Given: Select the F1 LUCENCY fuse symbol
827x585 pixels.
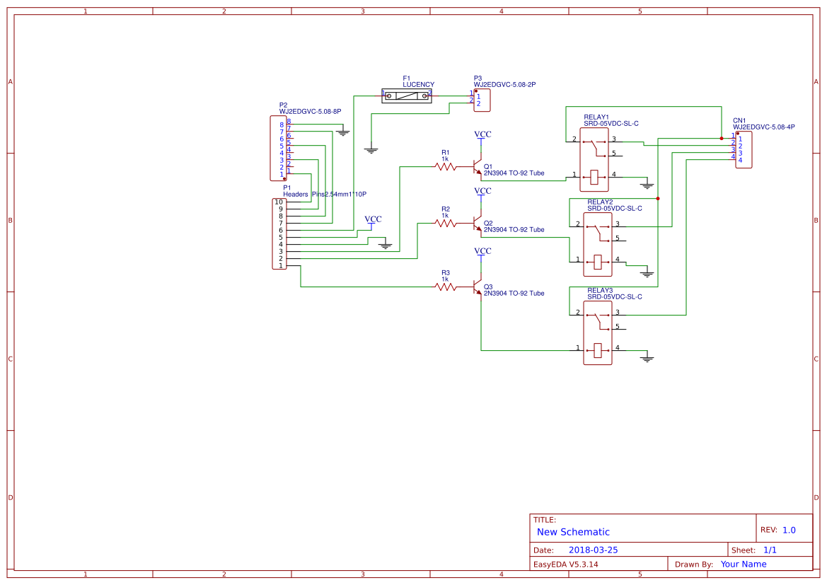Looking at the screenshot, I should pos(407,96).
